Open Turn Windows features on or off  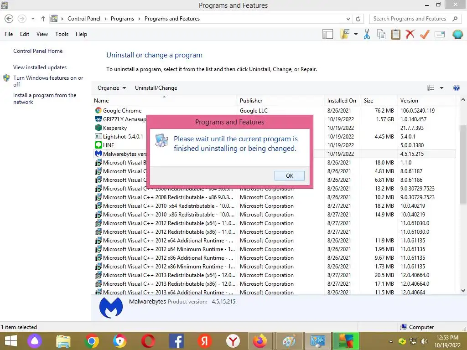pos(48,81)
